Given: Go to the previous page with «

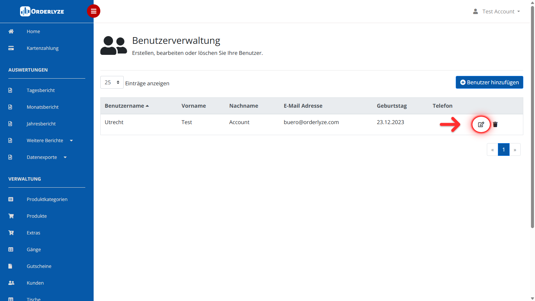Looking at the screenshot, I should tap(493, 149).
